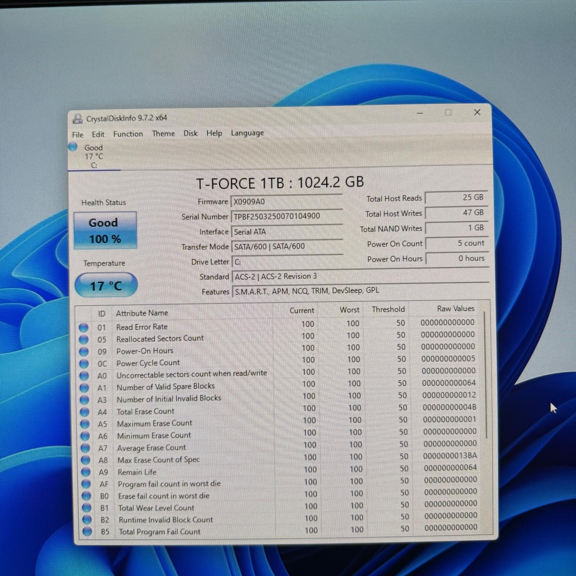Open the Disk menu
This screenshot has width=576, height=576.
[x=190, y=133]
